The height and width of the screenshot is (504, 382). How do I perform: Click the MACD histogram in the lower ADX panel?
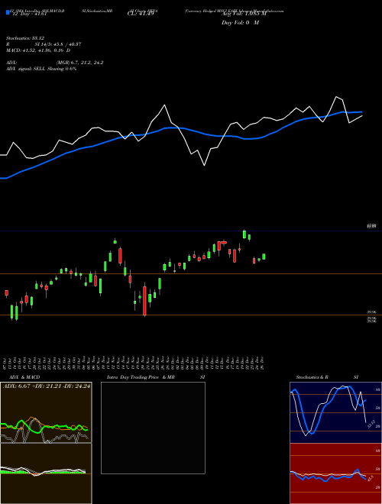43,472
